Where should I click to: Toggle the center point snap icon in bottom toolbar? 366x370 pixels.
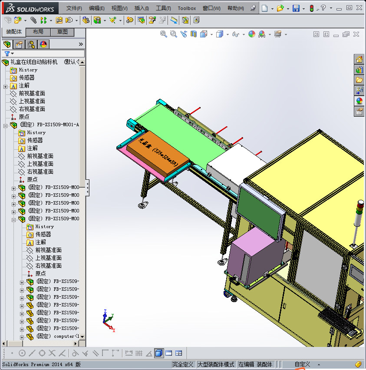tap(22, 353)
